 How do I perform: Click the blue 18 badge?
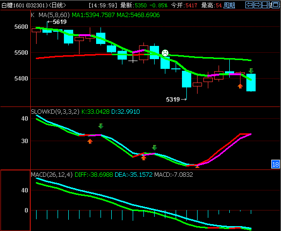[x=275, y=164]
